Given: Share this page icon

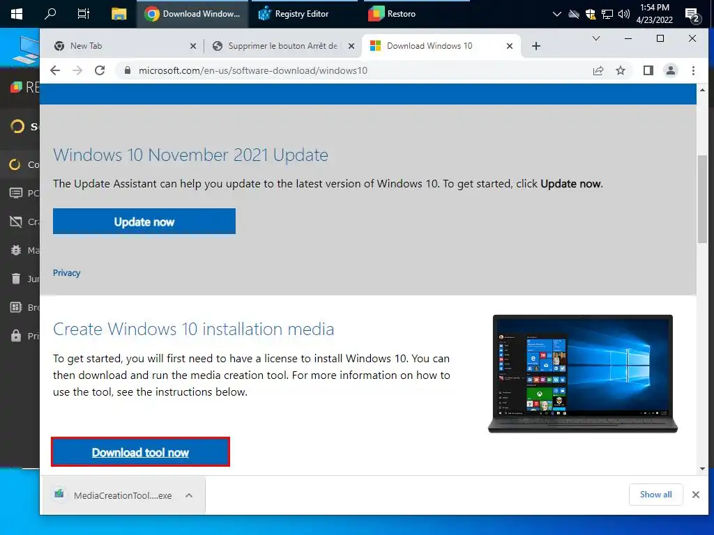Looking at the screenshot, I should 598,70.
